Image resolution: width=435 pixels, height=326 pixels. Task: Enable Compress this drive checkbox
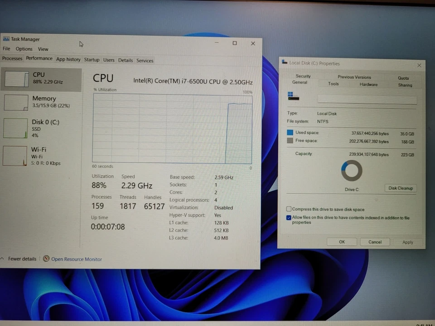[289, 209]
